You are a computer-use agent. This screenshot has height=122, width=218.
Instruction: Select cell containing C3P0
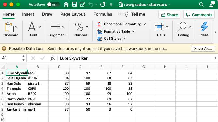(38, 88)
